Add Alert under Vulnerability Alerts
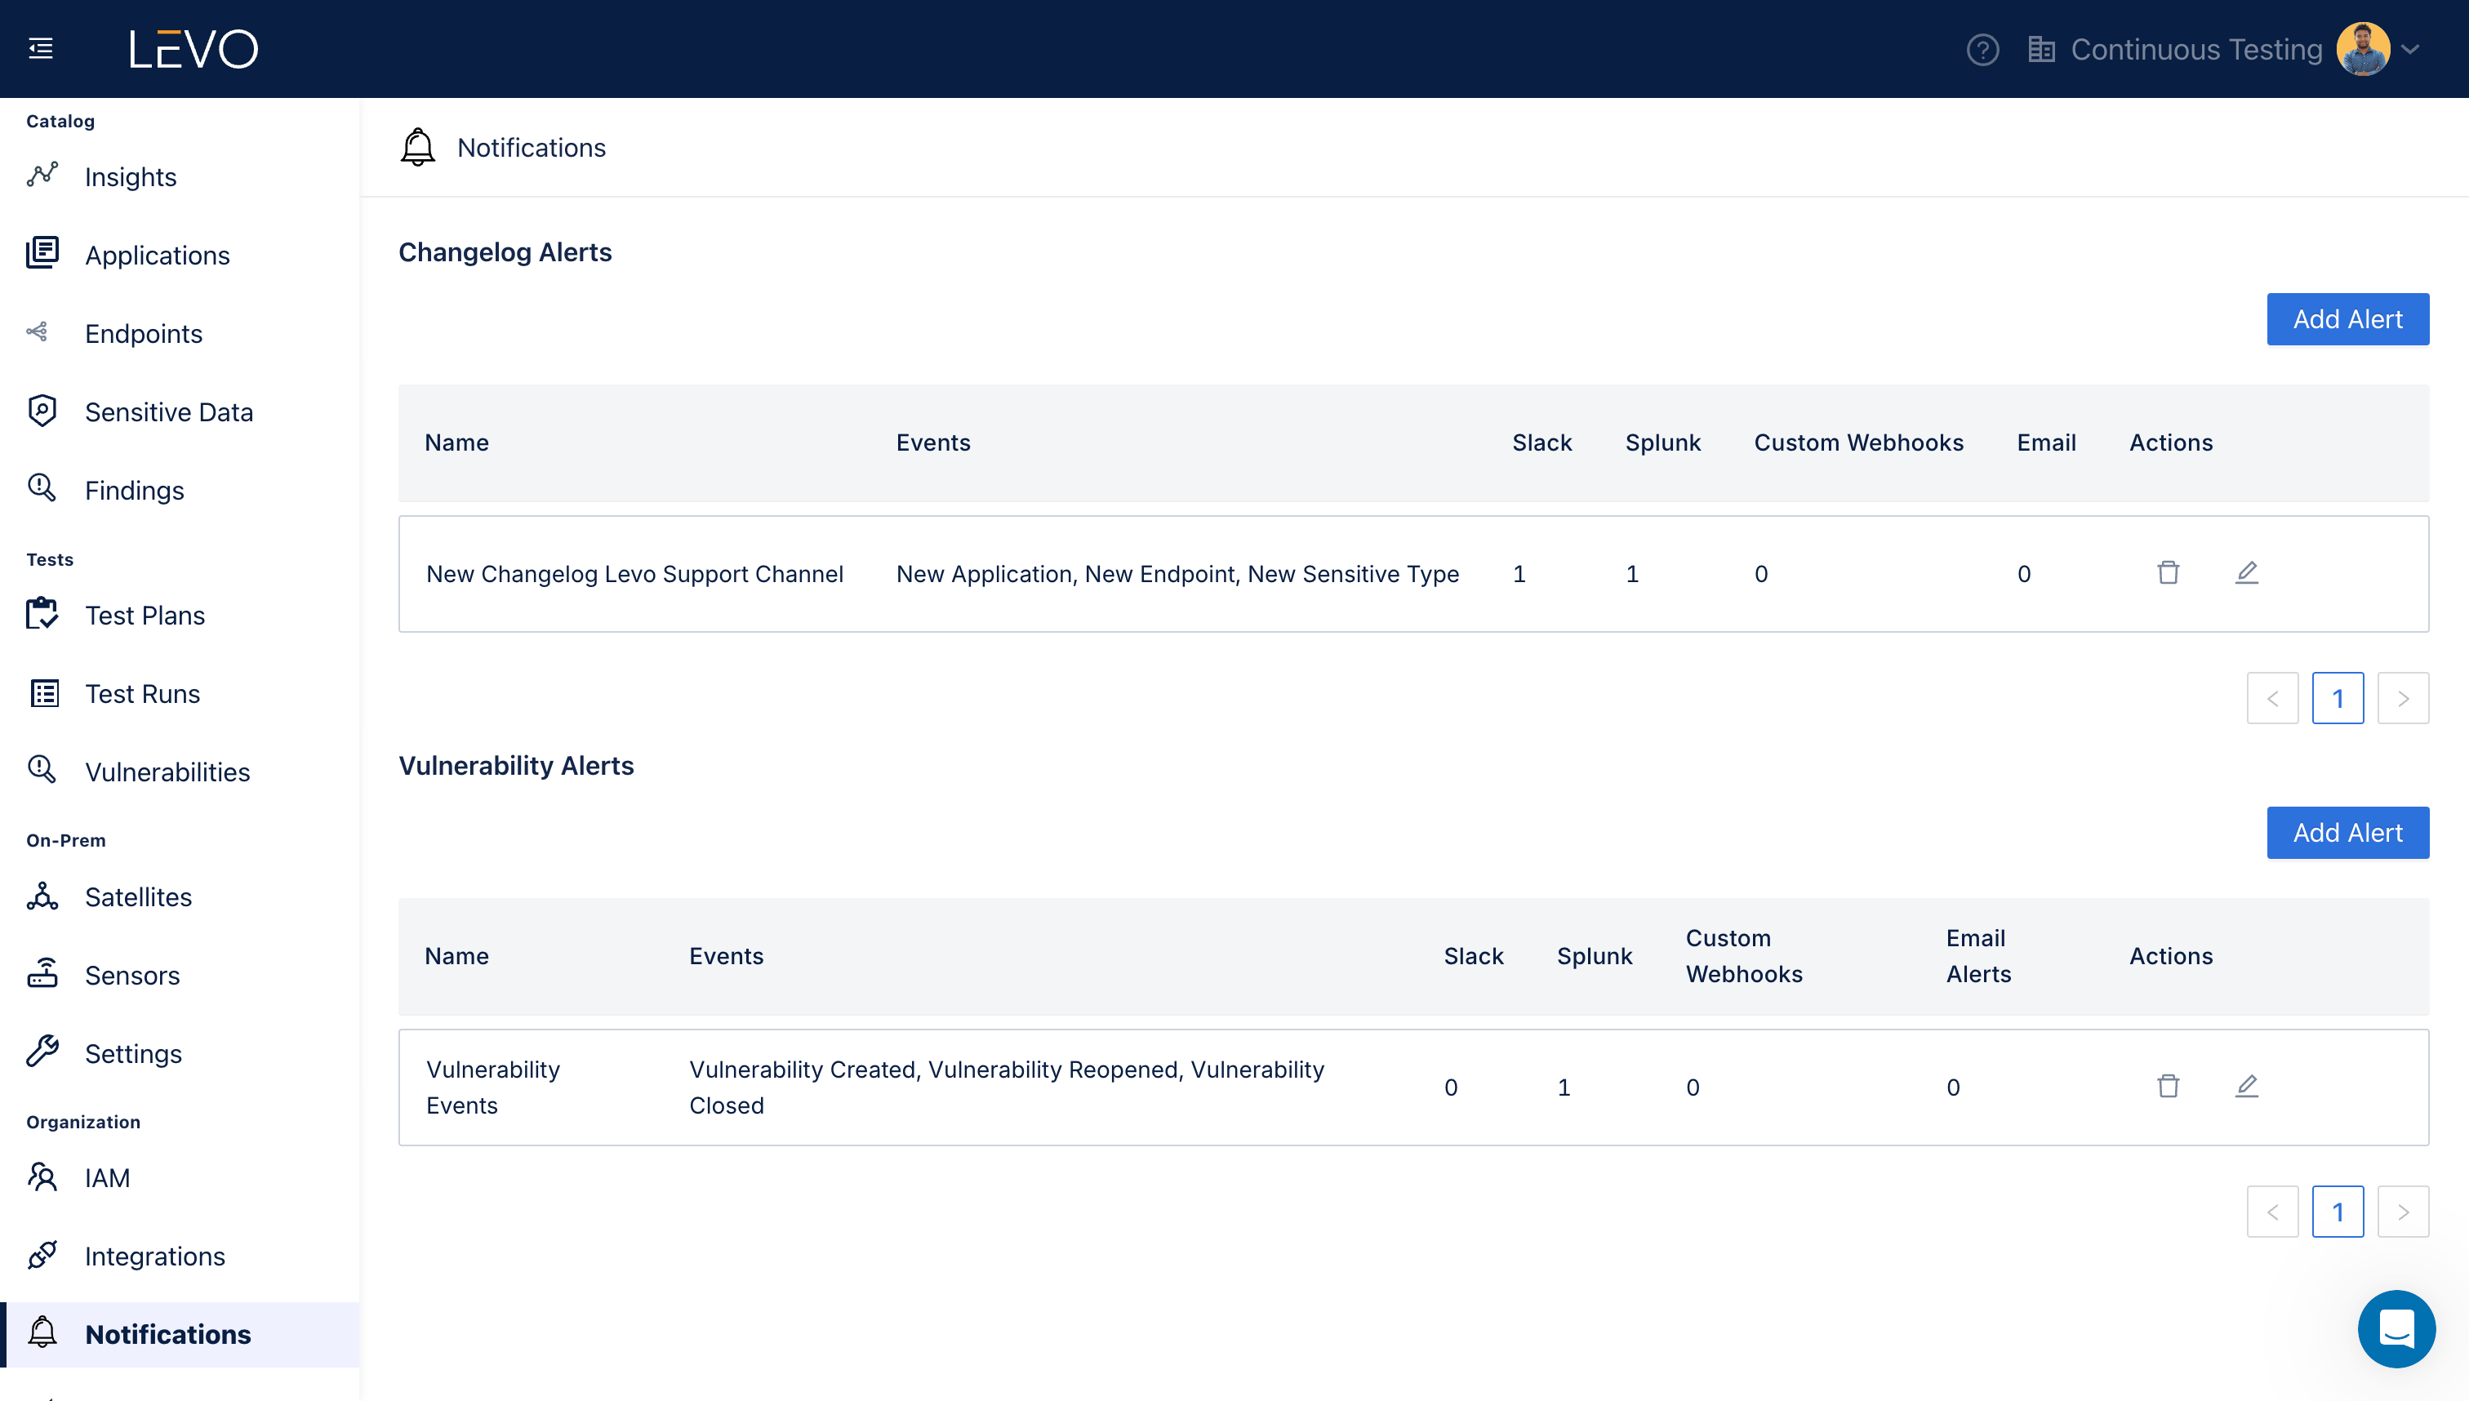Viewport: 2469px width, 1401px height. pos(2347,834)
